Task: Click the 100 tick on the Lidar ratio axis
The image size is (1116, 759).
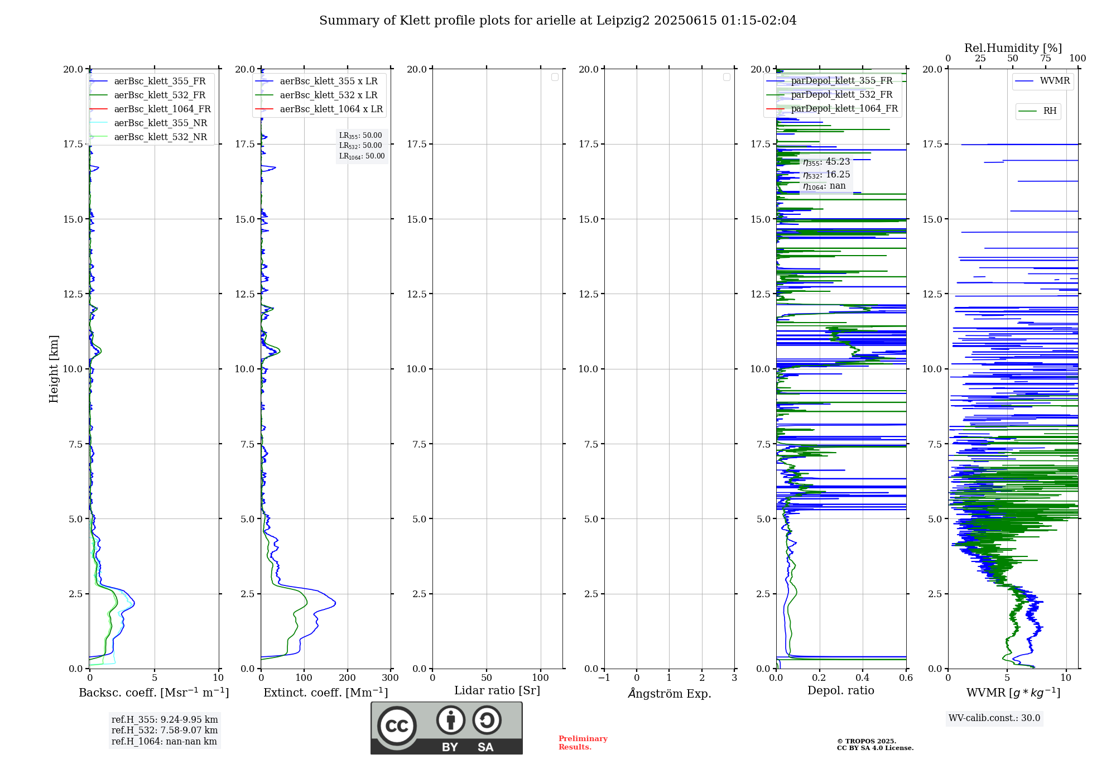Action: pos(541,678)
